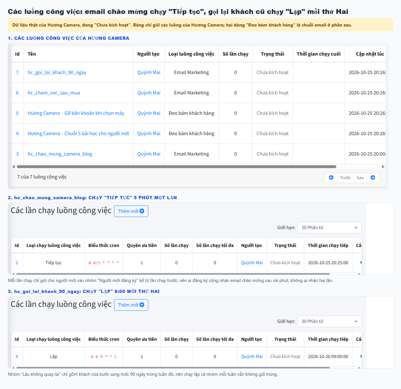
Task: Click 'Quyền ưu tiên' header in section 3
Action: 142,339
